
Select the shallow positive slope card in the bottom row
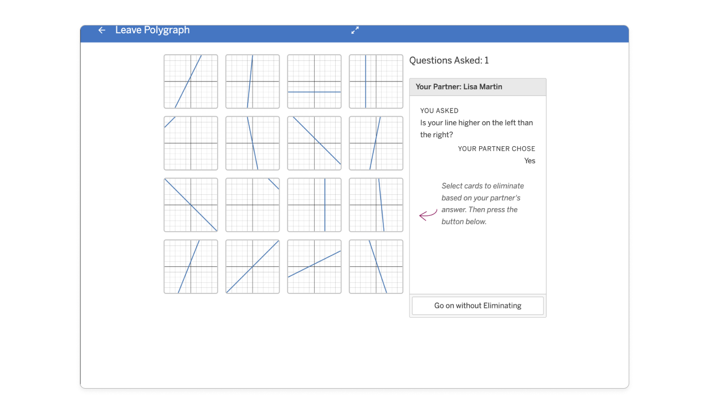coord(314,266)
